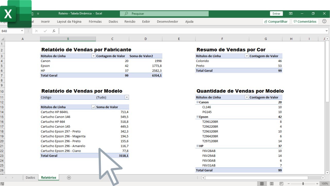
Task: Click the zoom in plus icon
Action: click(x=317, y=184)
